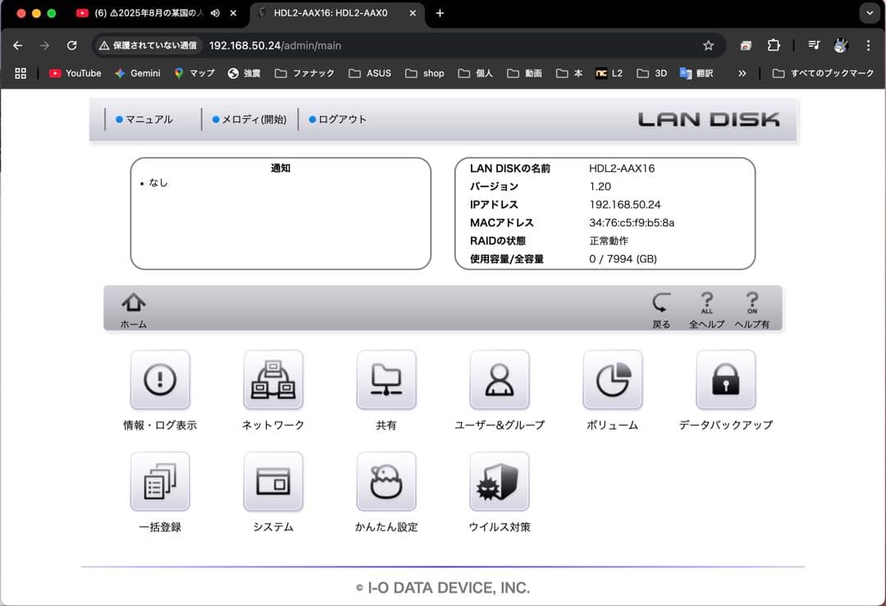Viewport: 886px width, 606px height.
Task: Open the ユーザー&グループ management icon
Action: point(500,380)
